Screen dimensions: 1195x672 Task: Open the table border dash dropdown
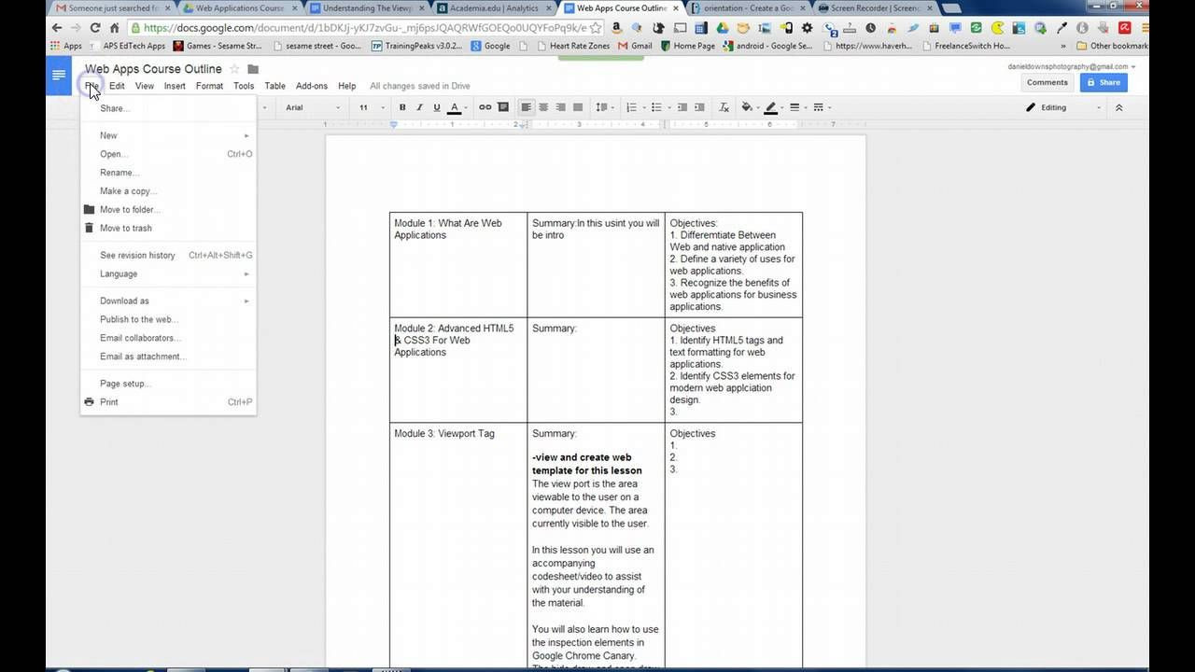pyautogui.click(x=821, y=107)
